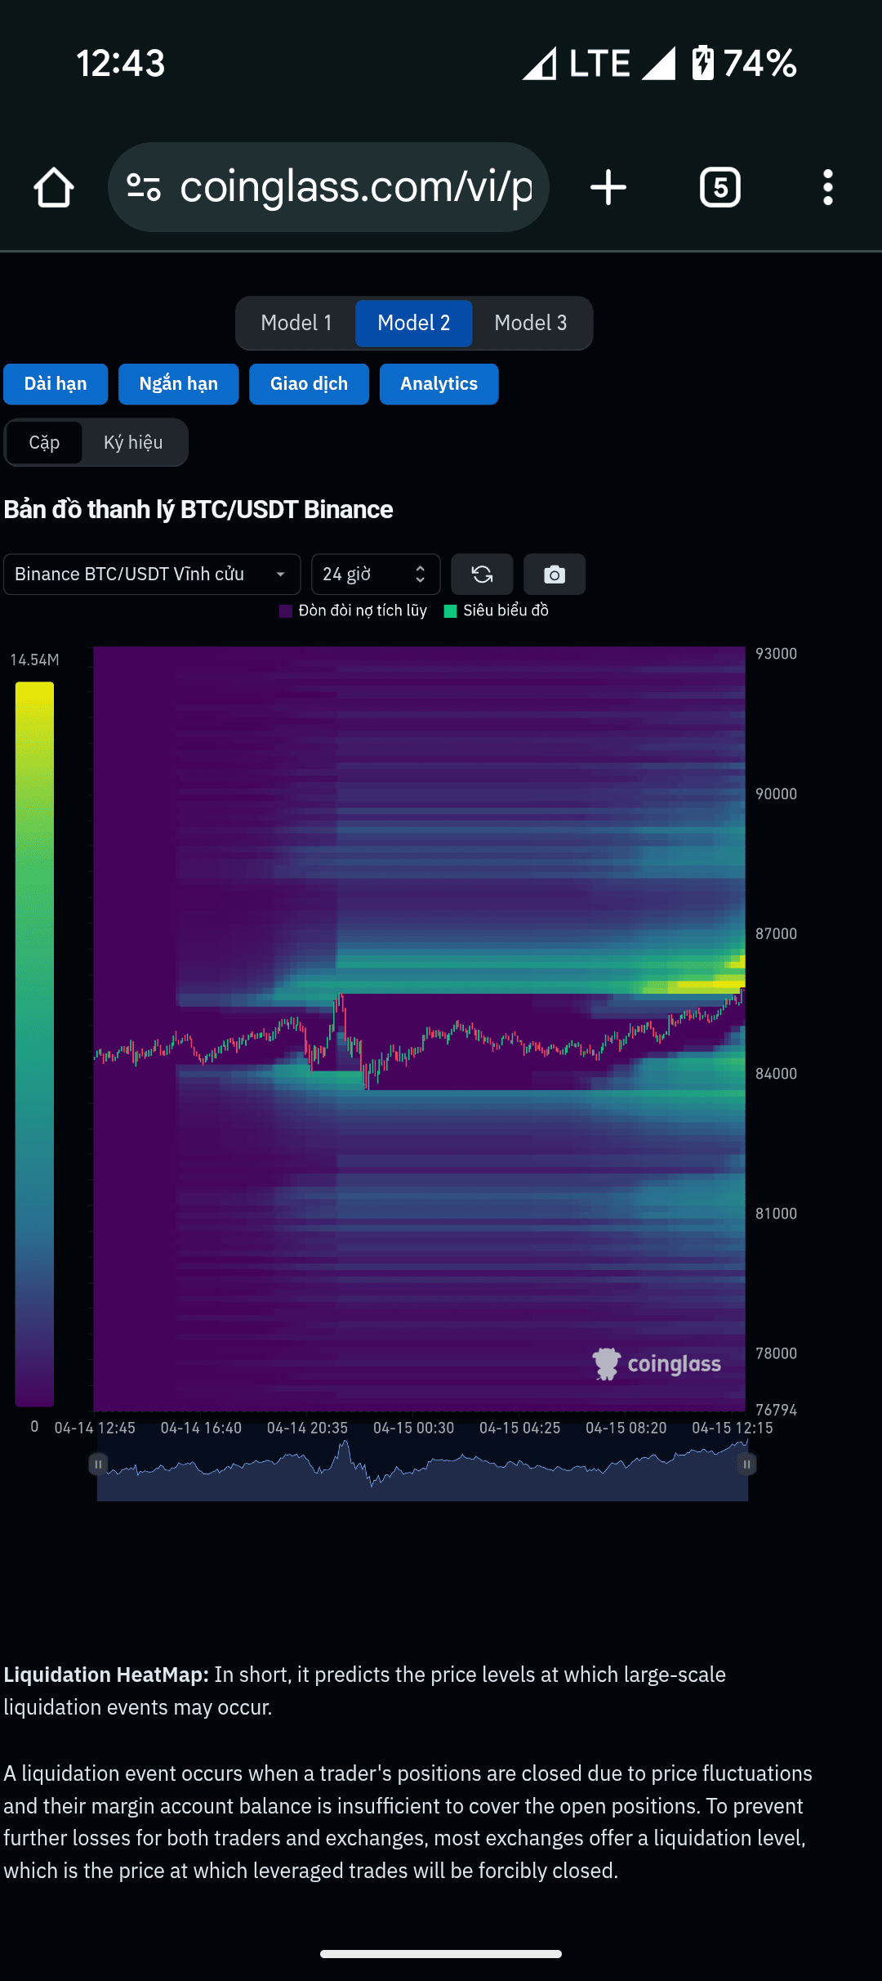Click the battery 74% status indicator

(744, 63)
